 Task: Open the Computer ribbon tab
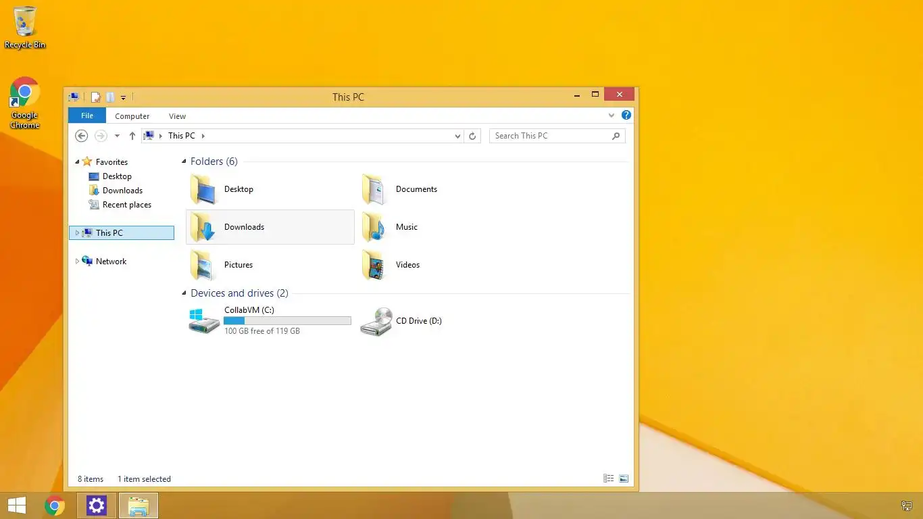coord(132,116)
